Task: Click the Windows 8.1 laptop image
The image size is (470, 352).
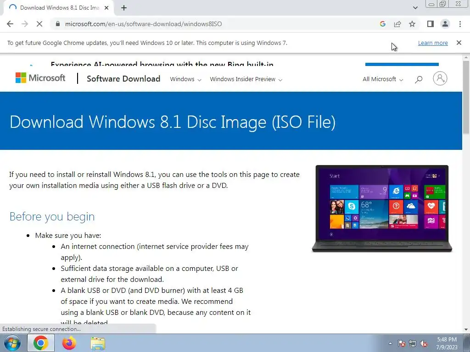Action: [382, 209]
